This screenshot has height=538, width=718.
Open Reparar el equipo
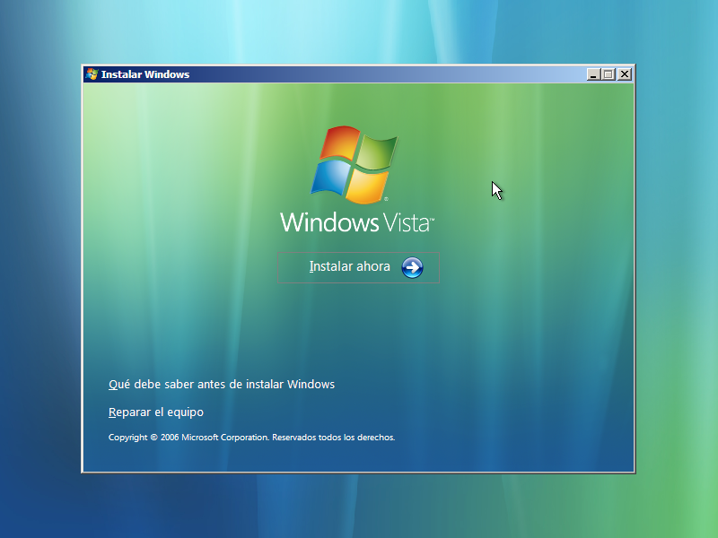coord(154,412)
